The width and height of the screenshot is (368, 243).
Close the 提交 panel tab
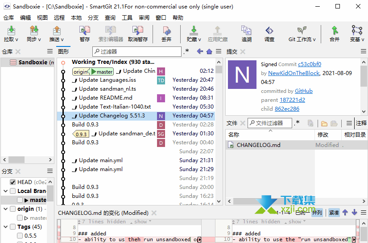point(243,51)
